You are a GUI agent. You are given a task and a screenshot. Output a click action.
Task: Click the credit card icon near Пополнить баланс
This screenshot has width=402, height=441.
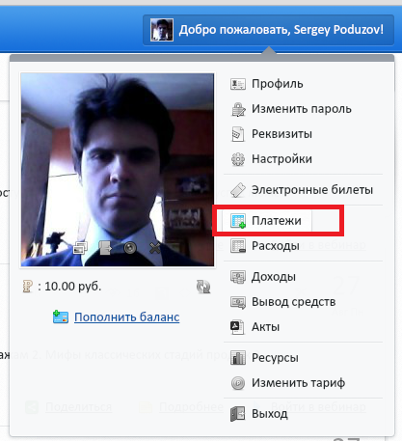(x=61, y=317)
